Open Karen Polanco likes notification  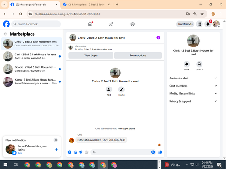click(32, 149)
